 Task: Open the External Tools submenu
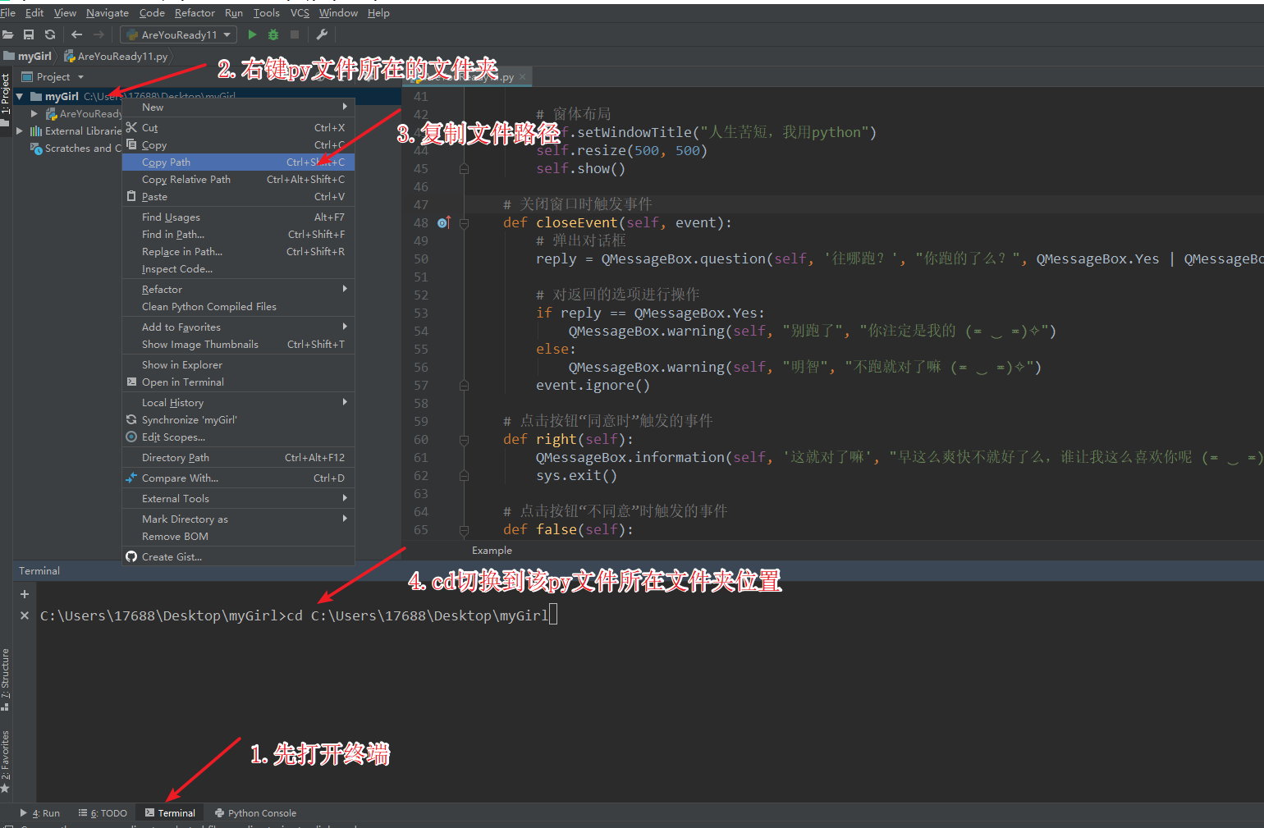[238, 498]
